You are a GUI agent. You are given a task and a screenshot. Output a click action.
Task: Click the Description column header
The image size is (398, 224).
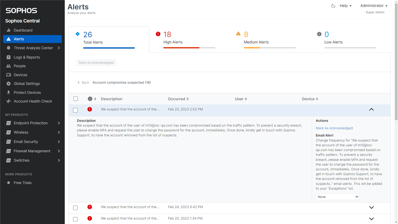pyautogui.click(x=112, y=99)
